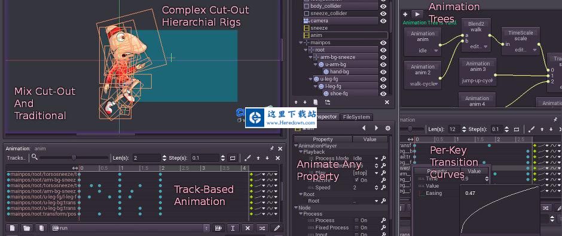Enable the Fixed Process On checkbox
The image size is (562, 236).
click(x=356, y=228)
